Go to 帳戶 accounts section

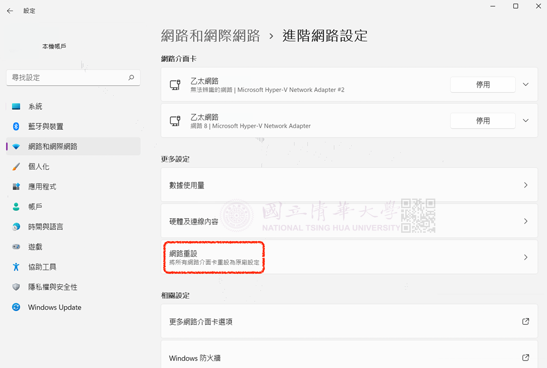[x=35, y=207]
